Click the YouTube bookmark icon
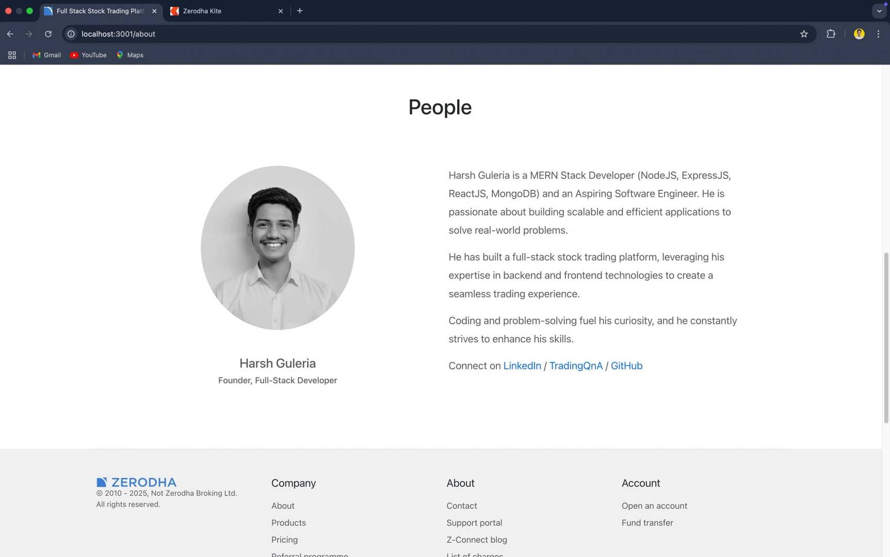 pos(74,55)
